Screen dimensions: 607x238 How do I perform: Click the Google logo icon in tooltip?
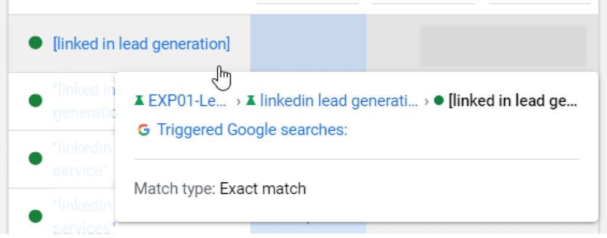(x=143, y=130)
